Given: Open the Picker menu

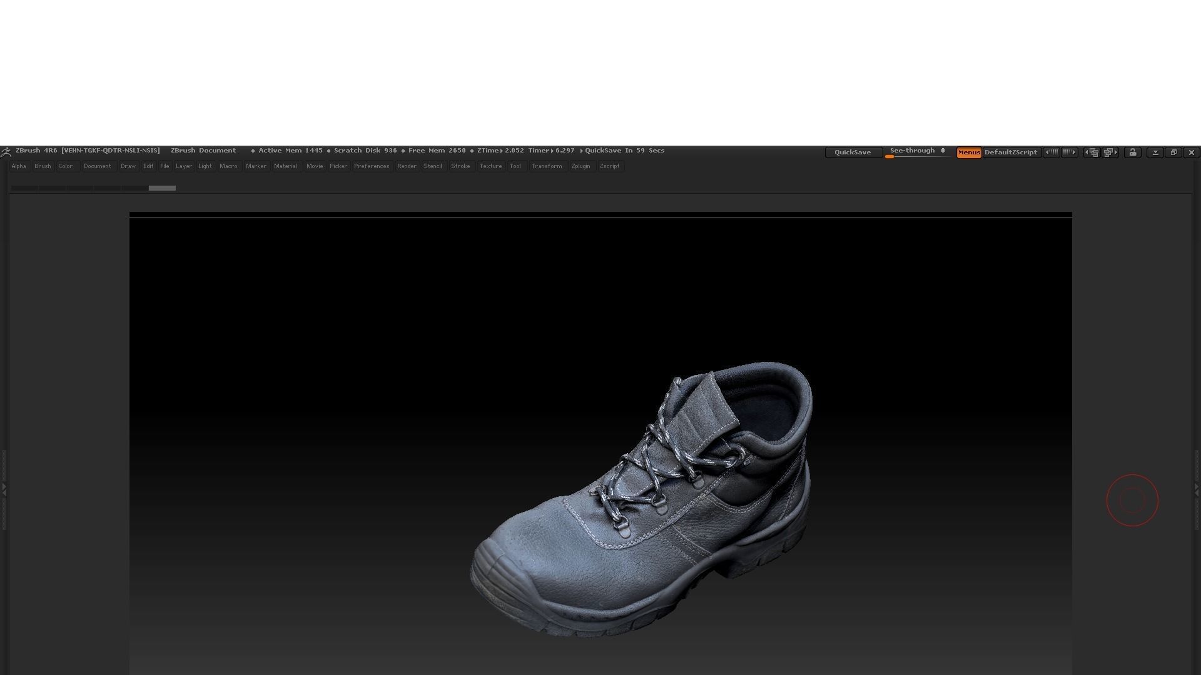Looking at the screenshot, I should tap(338, 166).
